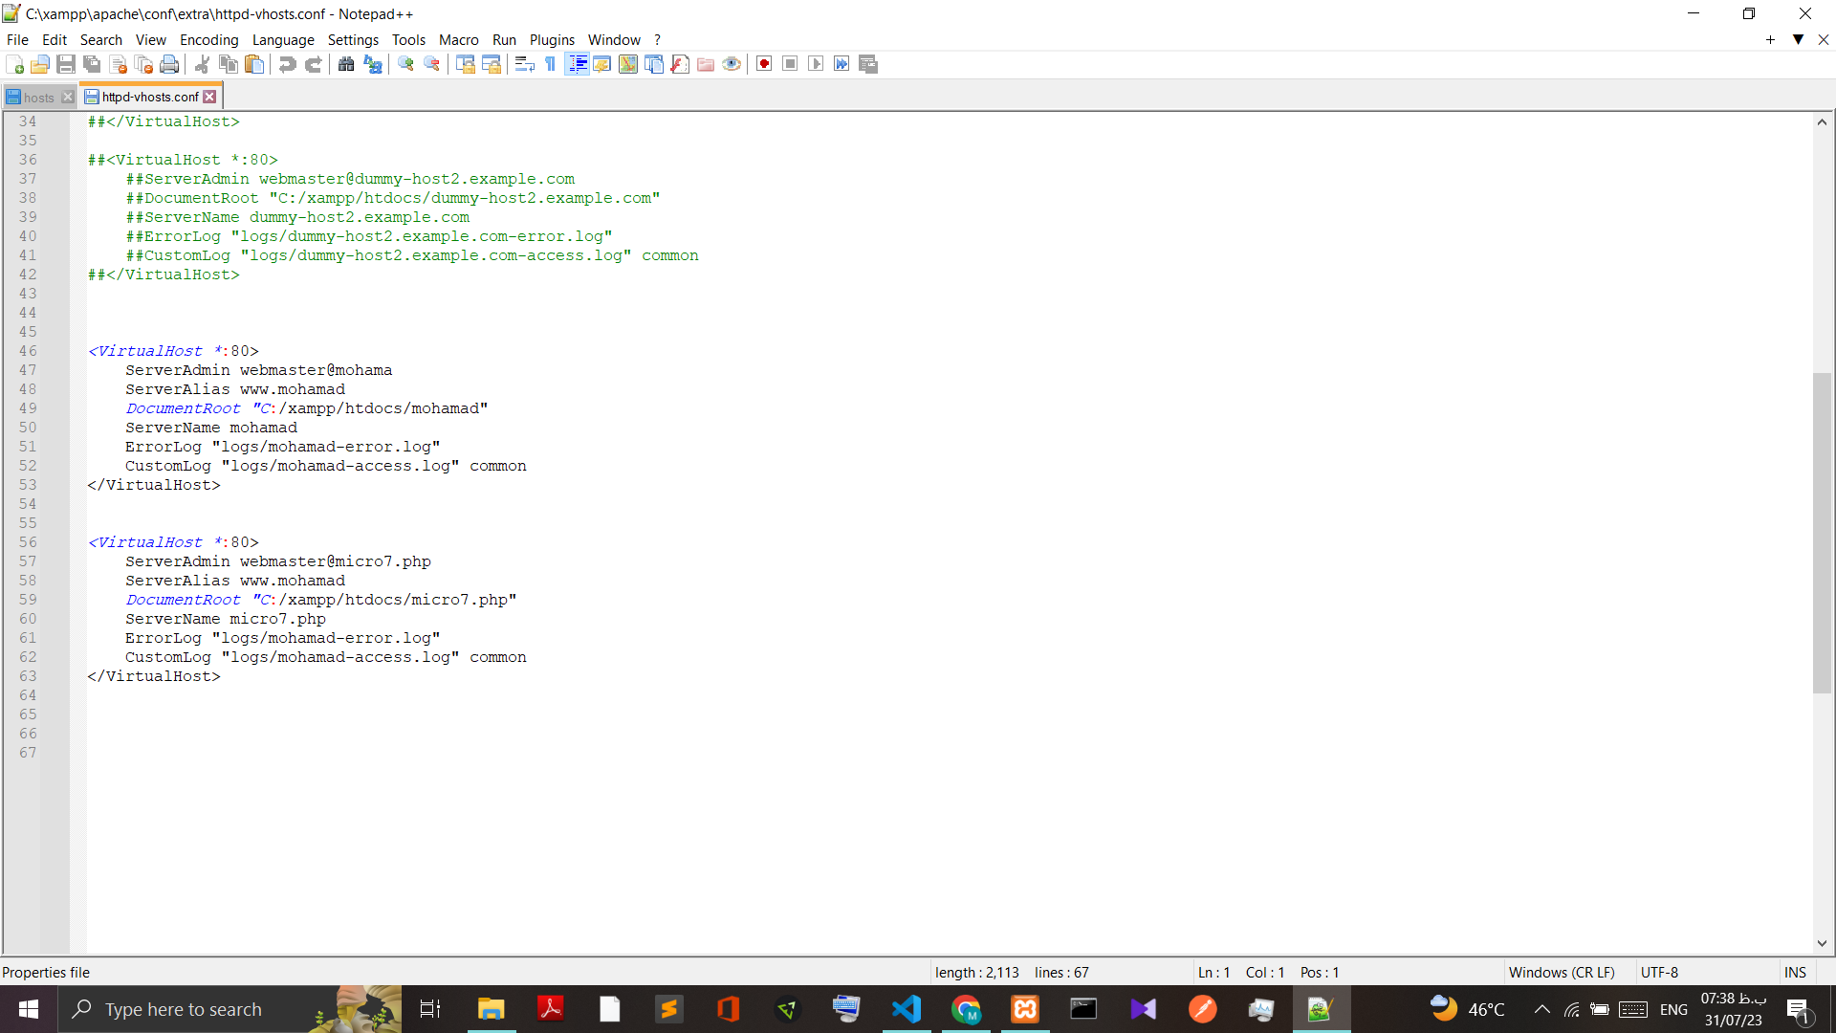Cut selection with the scissors icon
The image size is (1836, 1033).
coord(202,64)
